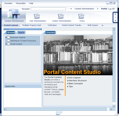
Task: Open the System Administration folder icon
Action: point(61,16)
